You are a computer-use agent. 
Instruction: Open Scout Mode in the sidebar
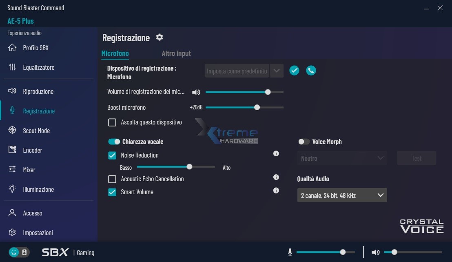pyautogui.click(x=36, y=131)
